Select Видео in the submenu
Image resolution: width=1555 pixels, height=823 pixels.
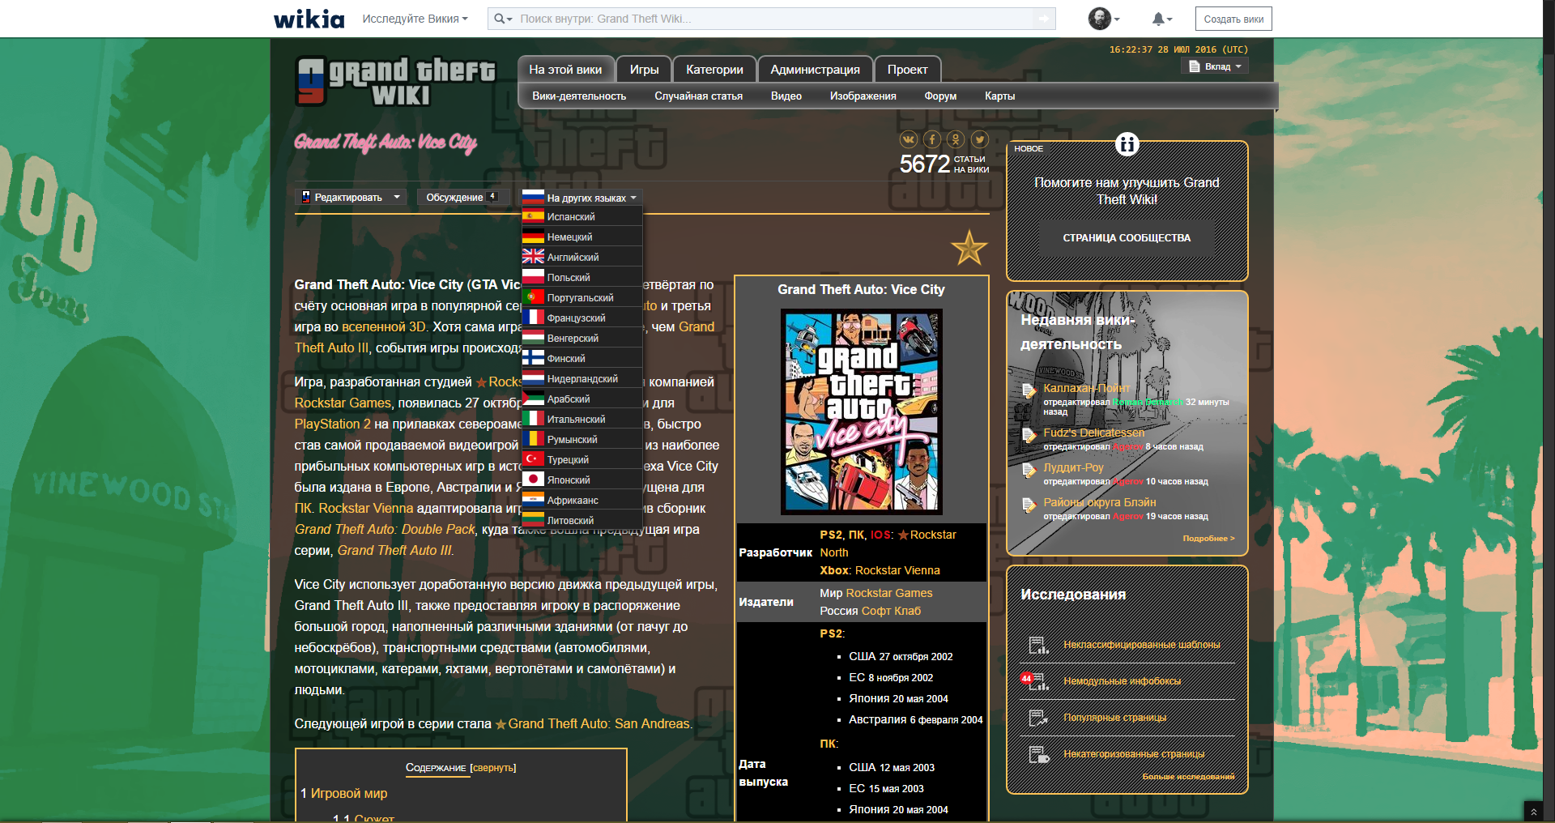coord(786,96)
